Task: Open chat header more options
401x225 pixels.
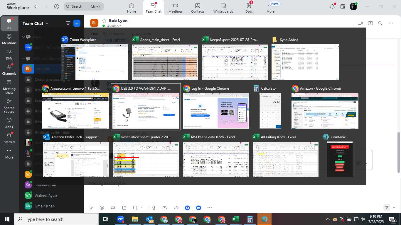Action: click(391, 23)
